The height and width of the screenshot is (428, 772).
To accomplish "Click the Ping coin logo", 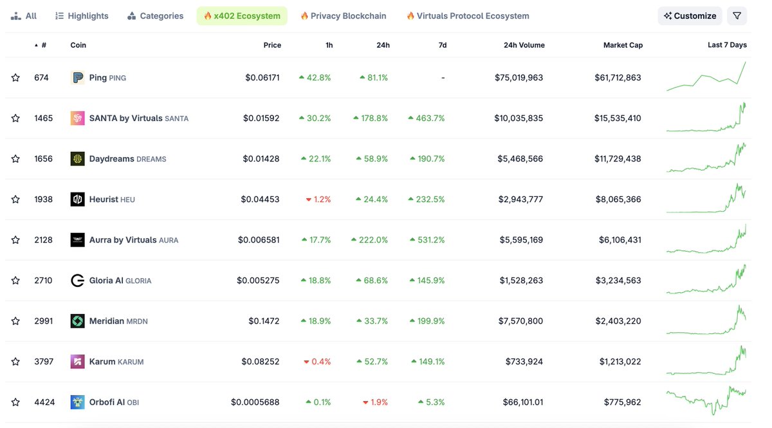I will [x=77, y=77].
